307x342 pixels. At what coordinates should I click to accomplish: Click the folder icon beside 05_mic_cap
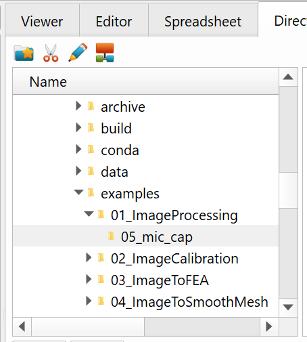tap(111, 236)
